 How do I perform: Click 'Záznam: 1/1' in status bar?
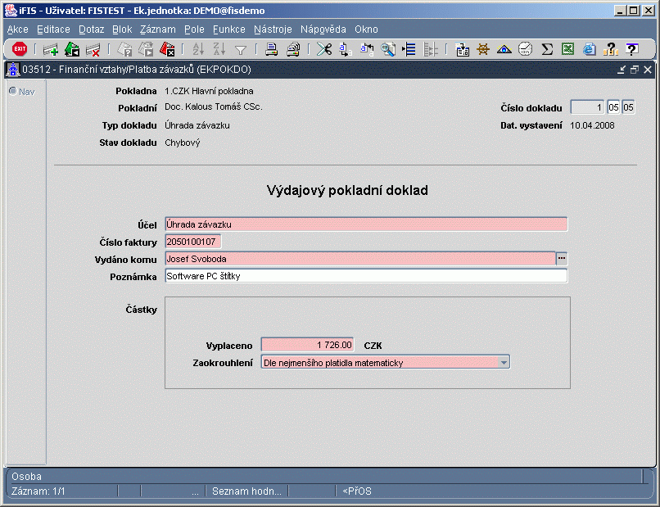click(x=38, y=491)
